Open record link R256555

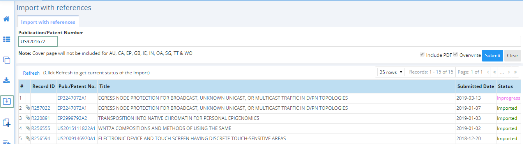pyautogui.click(x=41, y=128)
